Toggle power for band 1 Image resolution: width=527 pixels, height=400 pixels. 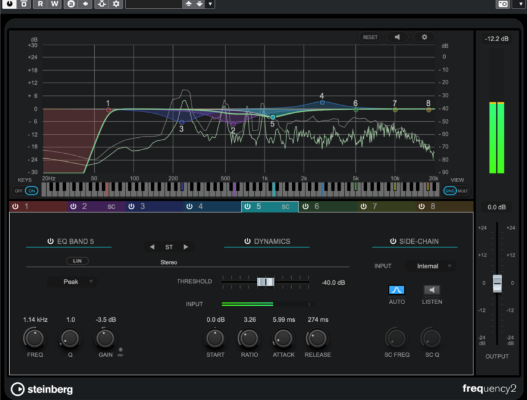[15, 206]
